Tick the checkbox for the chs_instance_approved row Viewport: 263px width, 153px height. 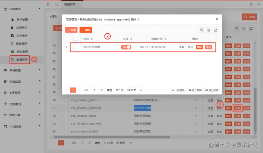tap(63, 108)
